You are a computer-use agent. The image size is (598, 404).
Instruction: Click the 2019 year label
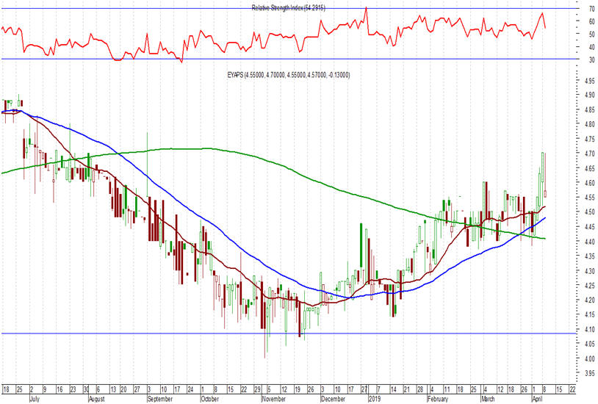(x=375, y=399)
